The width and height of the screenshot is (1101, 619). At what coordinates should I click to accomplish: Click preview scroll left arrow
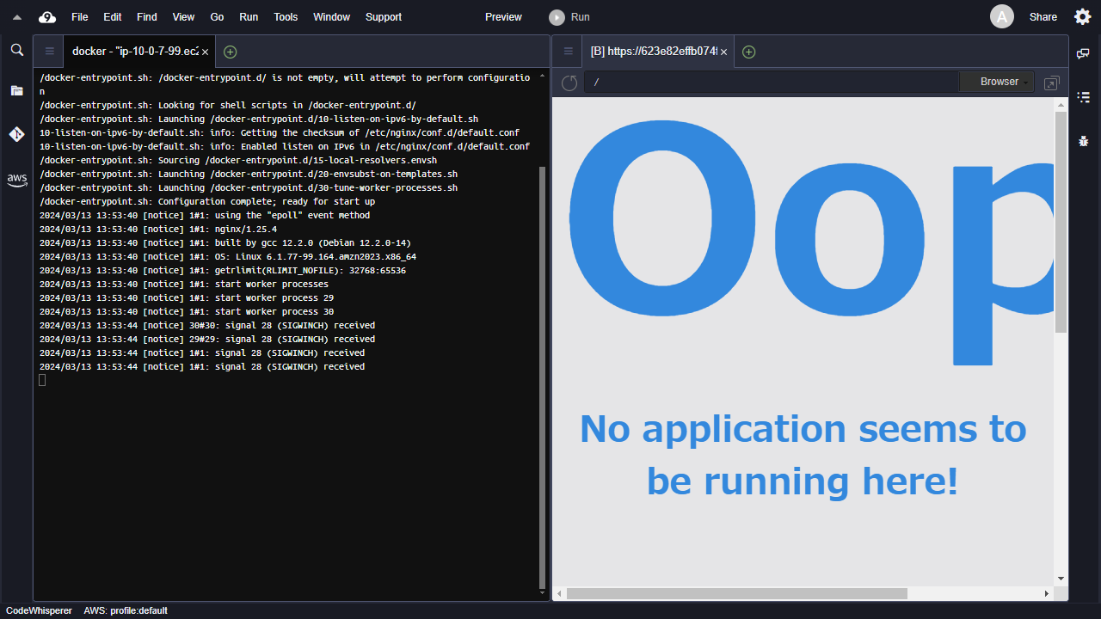click(x=559, y=593)
